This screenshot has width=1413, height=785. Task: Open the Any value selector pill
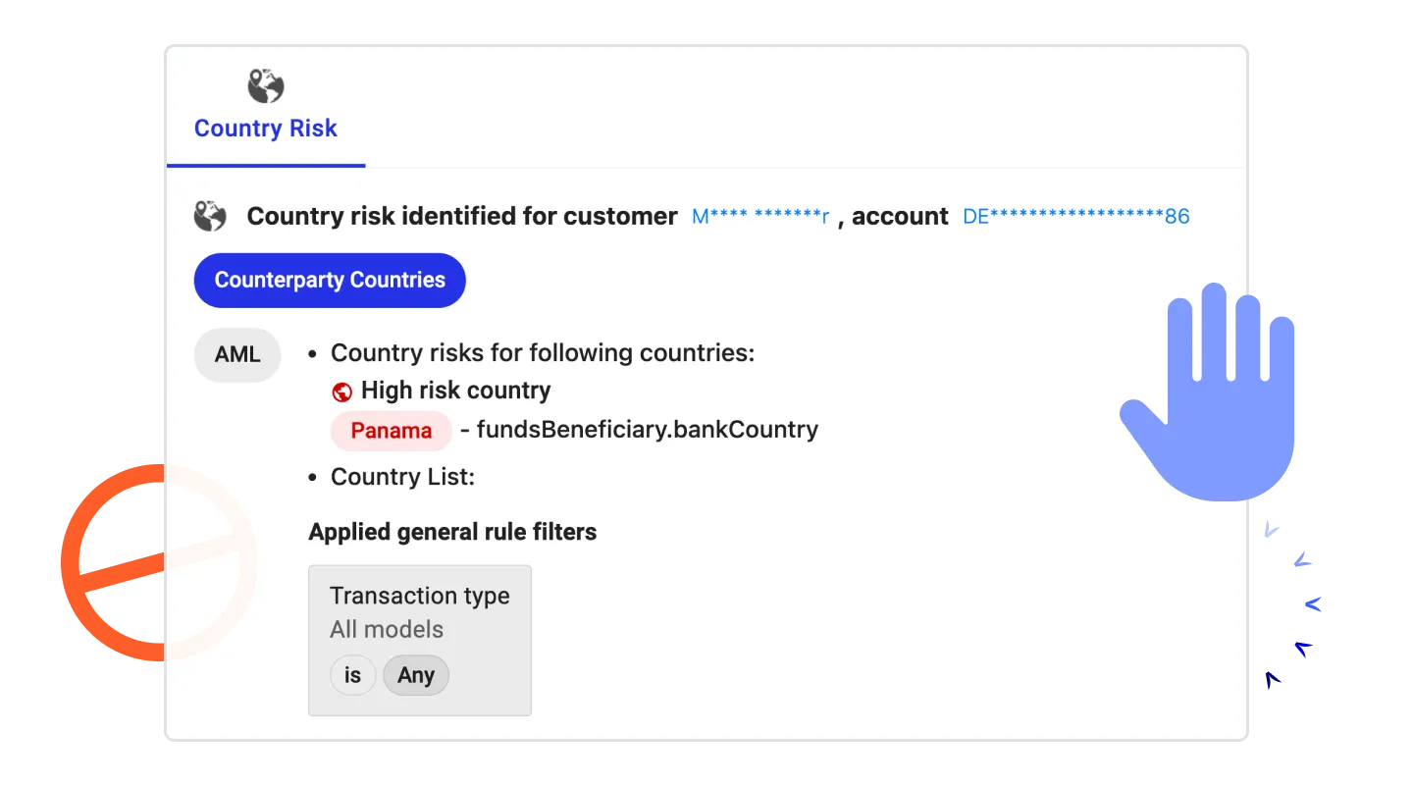coord(416,676)
